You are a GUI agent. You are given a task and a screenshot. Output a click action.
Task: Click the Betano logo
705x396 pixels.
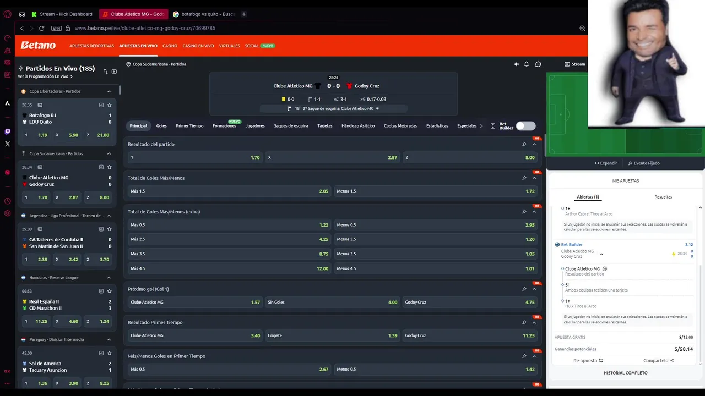point(38,46)
